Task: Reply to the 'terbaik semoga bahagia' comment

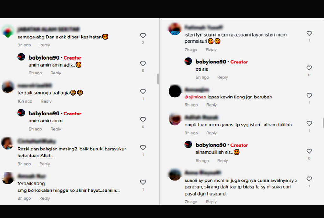Action: 46,101
